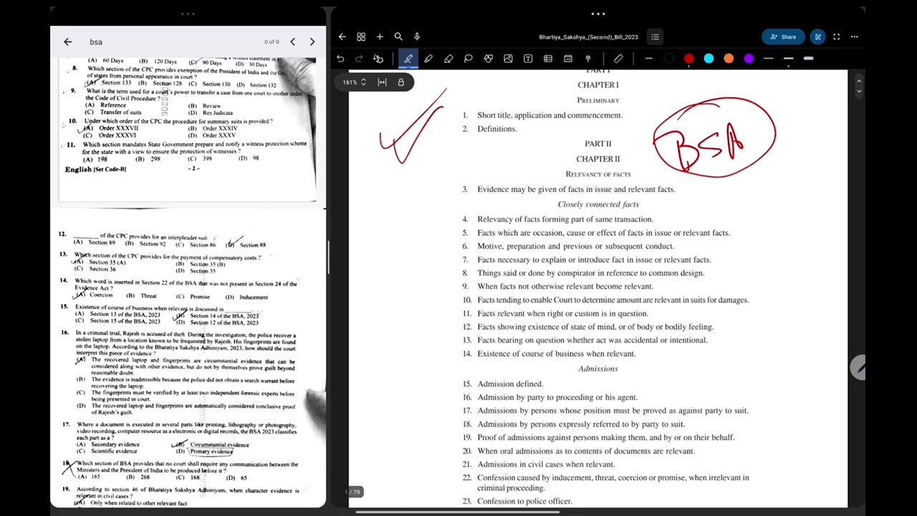Select the Image insert tool
917x516 pixels.
click(x=508, y=59)
